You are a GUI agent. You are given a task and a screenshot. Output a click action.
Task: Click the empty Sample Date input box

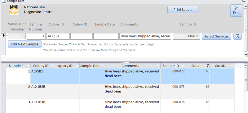tap(106, 36)
